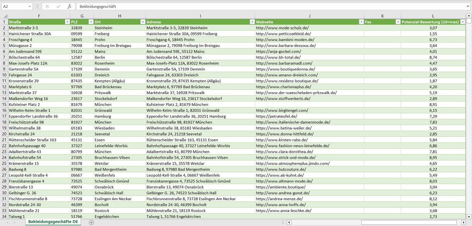Click horizontal scrollbar left arrow
Viewport: 472px width, 226px height.
pyautogui.click(x=289, y=222)
